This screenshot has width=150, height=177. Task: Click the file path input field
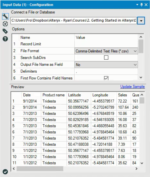click(x=74, y=20)
